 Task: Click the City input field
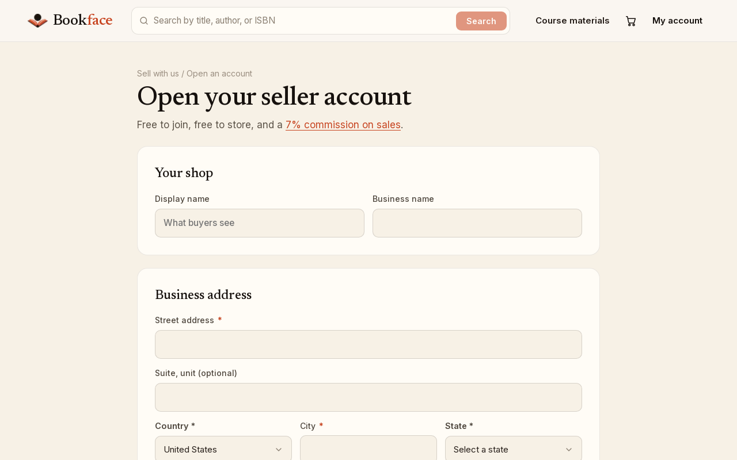click(368, 449)
